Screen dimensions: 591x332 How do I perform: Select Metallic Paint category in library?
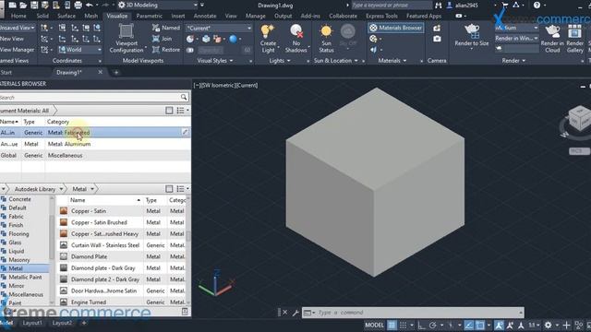(25, 277)
